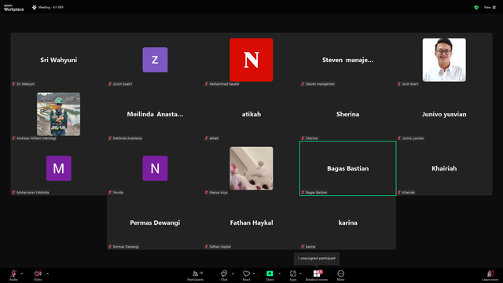Screen dimensions: 503x283
Task: Select Alvin Marv's video tile photo
Action: (444, 60)
